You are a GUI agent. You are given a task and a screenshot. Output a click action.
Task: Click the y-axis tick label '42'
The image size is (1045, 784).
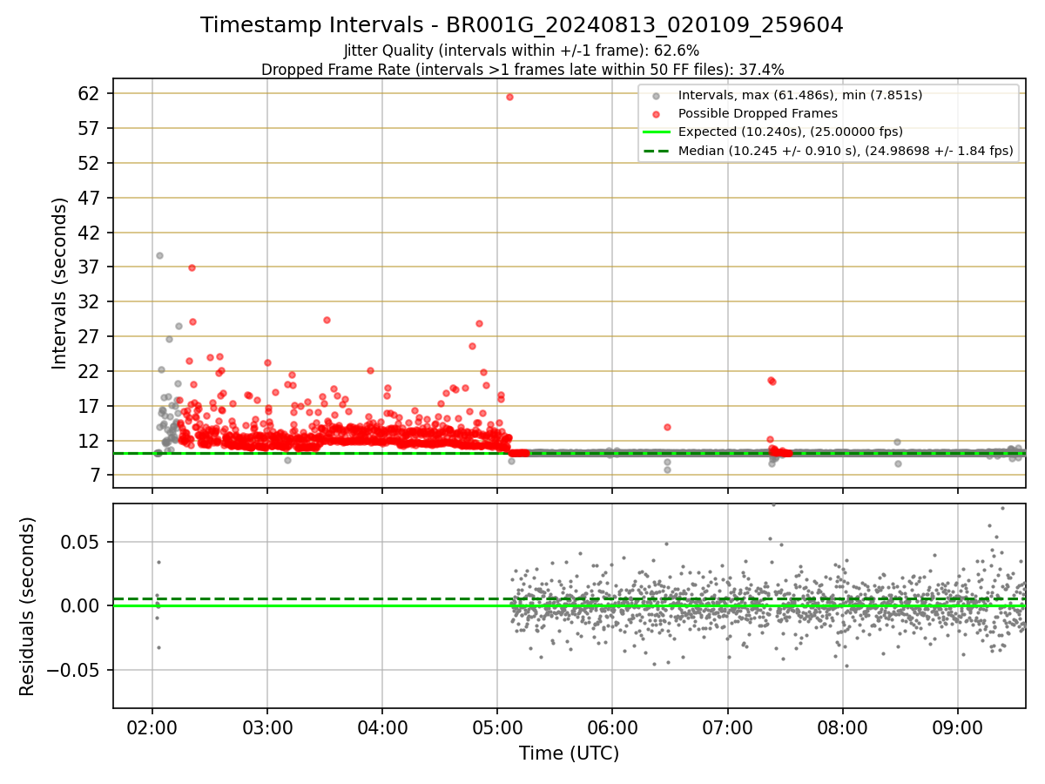91,233
